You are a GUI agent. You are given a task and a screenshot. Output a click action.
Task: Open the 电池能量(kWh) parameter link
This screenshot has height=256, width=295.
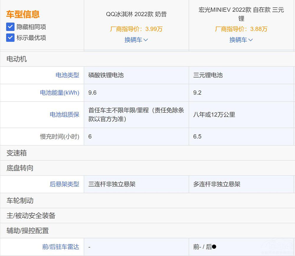click(59, 93)
